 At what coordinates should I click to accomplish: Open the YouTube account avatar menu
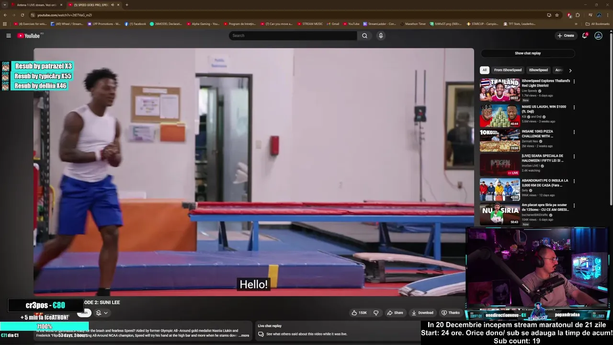[598, 35]
